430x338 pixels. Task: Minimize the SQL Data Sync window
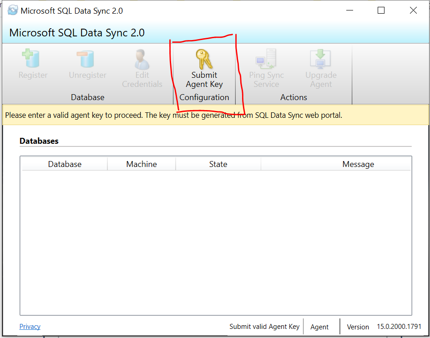[349, 10]
